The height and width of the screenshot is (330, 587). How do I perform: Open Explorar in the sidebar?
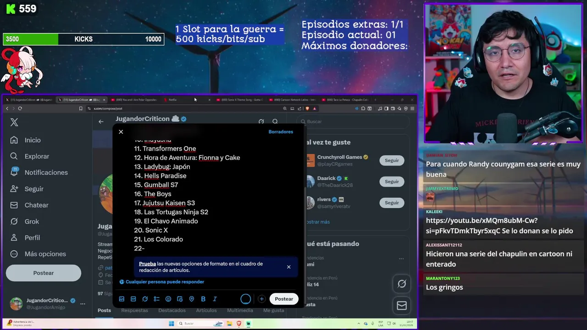pyautogui.click(x=30, y=156)
